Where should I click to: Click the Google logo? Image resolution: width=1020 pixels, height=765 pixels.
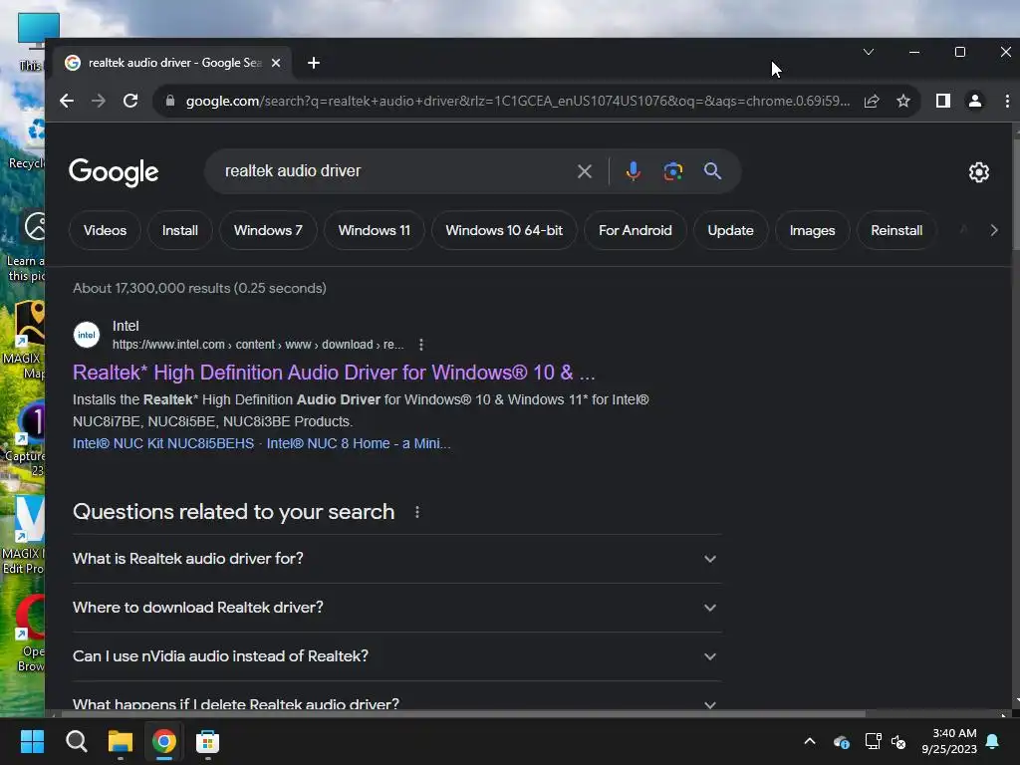point(114,172)
